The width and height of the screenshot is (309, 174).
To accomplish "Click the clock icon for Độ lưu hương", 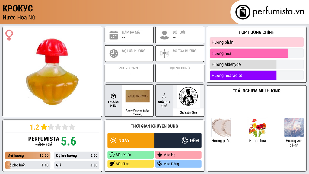I will [x=114, y=53].
